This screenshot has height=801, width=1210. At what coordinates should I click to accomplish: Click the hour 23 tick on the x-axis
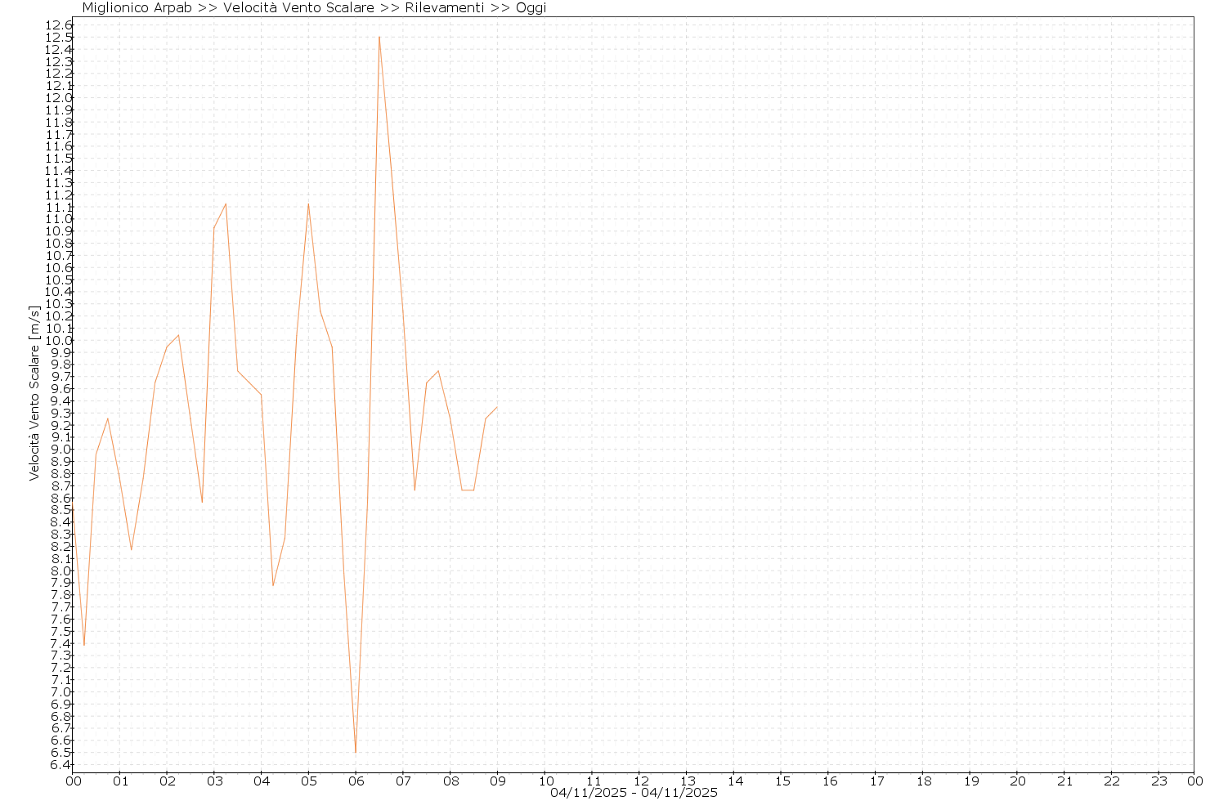pyautogui.click(x=1159, y=781)
